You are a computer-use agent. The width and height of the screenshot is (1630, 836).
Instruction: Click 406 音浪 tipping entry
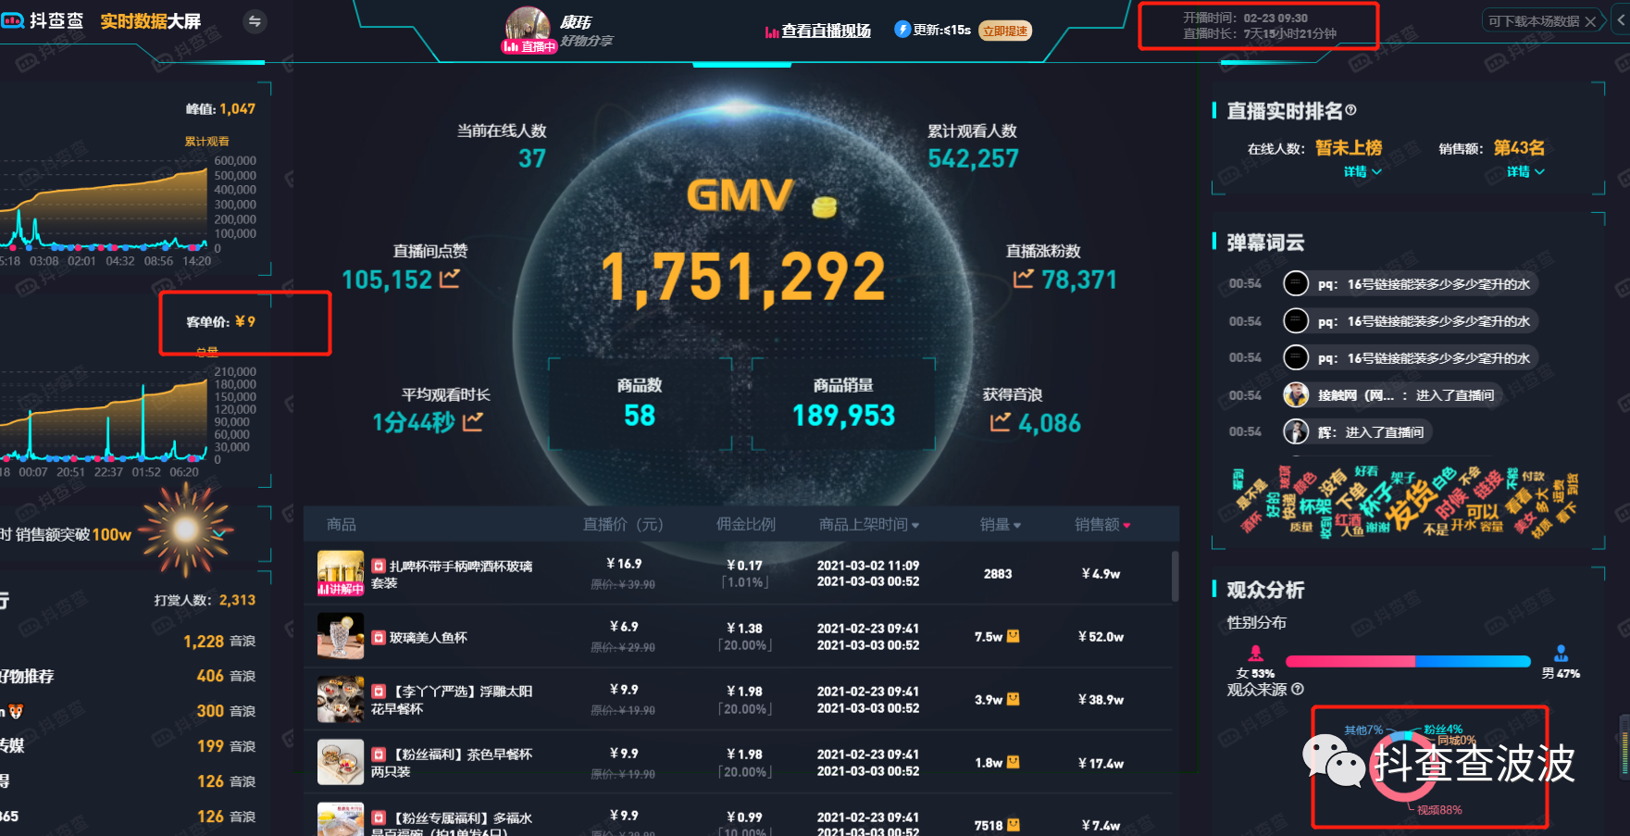(x=226, y=676)
